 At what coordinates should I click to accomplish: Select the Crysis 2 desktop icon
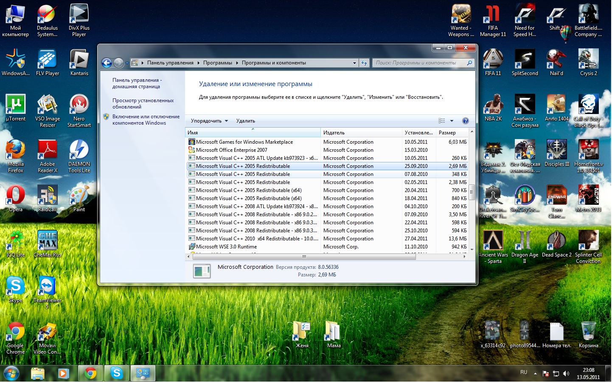click(x=589, y=62)
